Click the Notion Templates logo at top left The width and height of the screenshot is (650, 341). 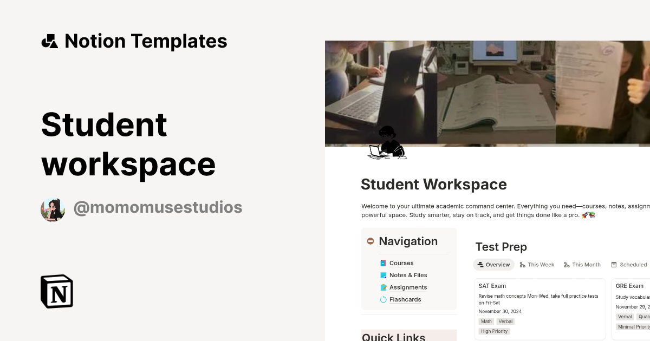(49, 40)
